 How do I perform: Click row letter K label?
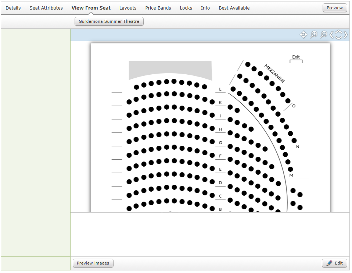click(x=220, y=103)
